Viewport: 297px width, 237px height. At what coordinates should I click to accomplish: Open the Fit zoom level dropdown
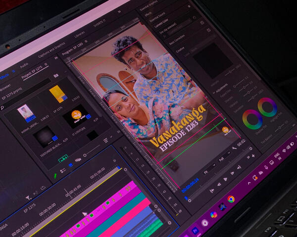pyautogui.click(x=209, y=169)
